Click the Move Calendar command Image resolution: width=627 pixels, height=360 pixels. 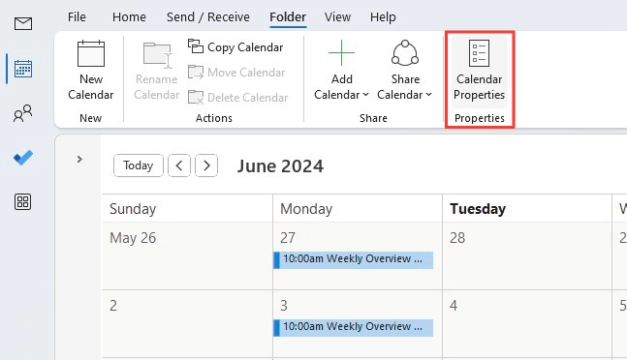(x=236, y=73)
